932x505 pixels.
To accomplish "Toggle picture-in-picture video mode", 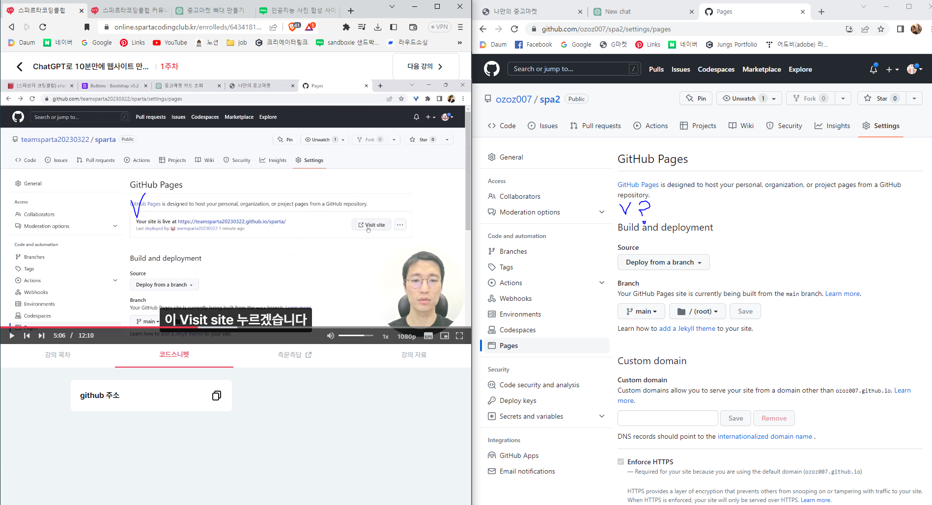I will pos(445,336).
